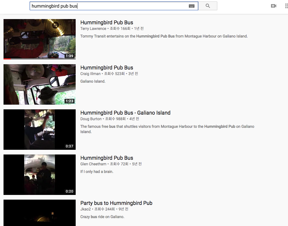The height and width of the screenshot is (226, 288).
Task: Click the first video's cymbal thumbnail
Action: click(x=39, y=39)
